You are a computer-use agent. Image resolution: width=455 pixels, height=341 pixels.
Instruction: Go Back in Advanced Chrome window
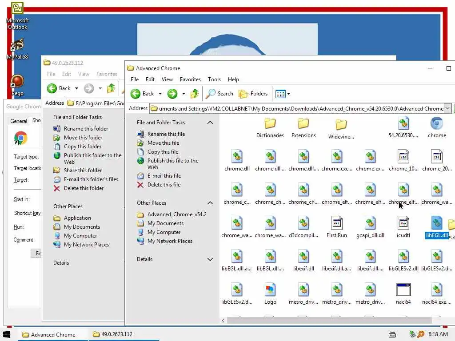[142, 93]
